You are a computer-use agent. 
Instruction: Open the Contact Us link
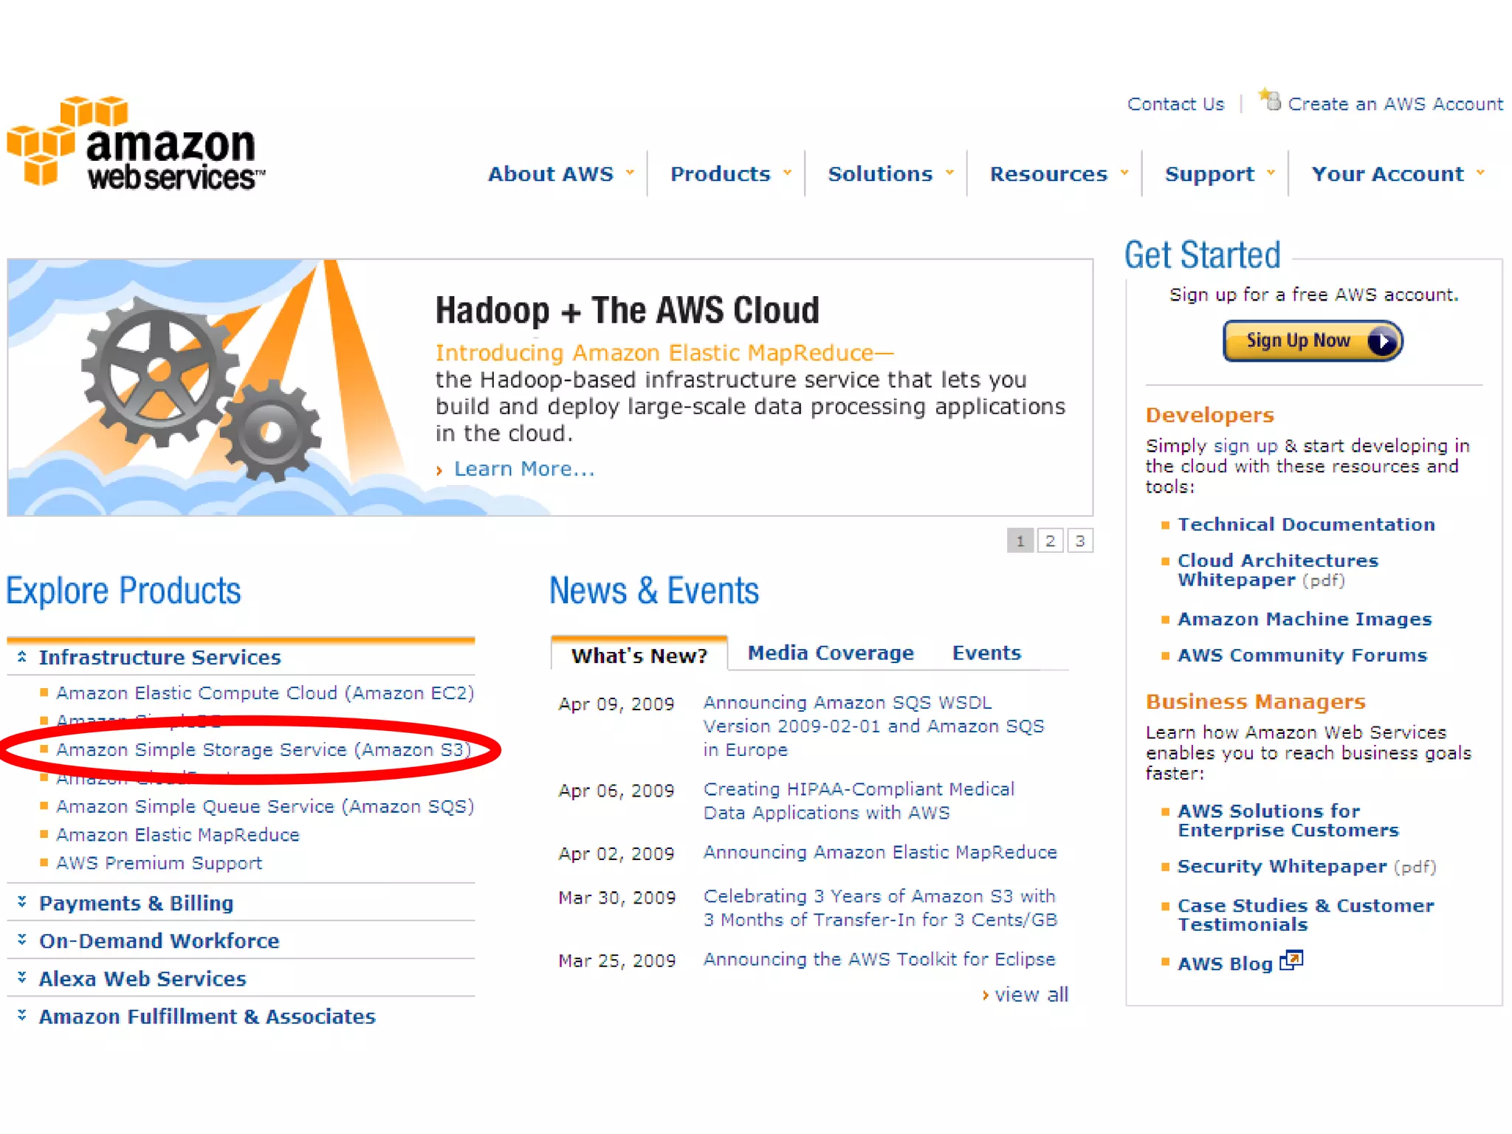click(1175, 104)
